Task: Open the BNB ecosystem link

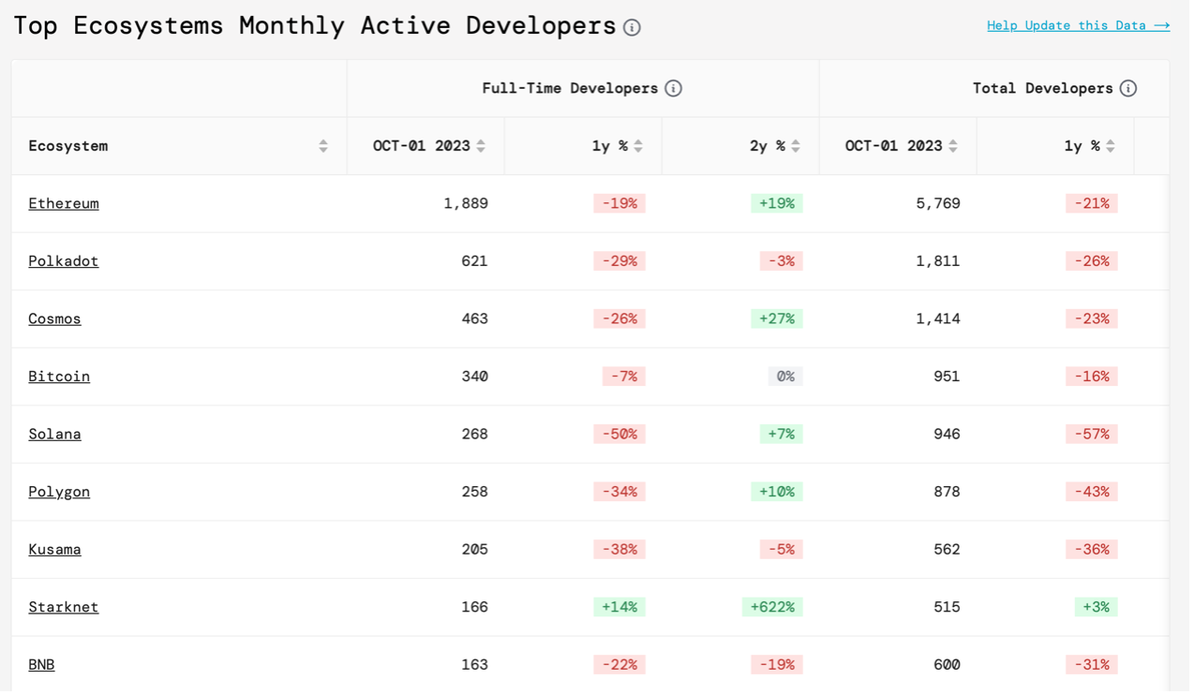Action: pos(41,665)
